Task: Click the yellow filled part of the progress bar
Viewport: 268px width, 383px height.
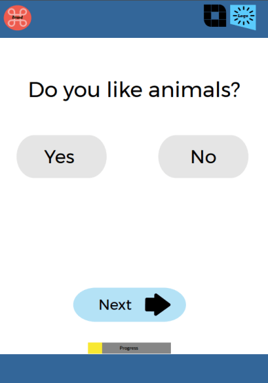Action: pyautogui.click(x=95, y=348)
